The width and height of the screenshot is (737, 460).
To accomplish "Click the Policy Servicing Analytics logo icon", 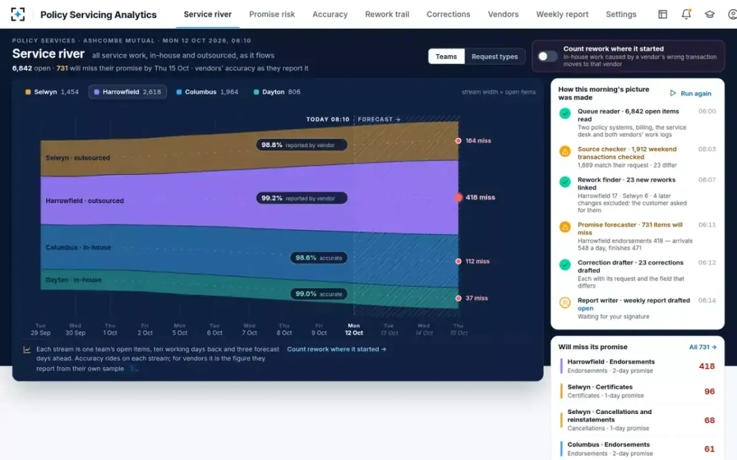I will coord(18,14).
